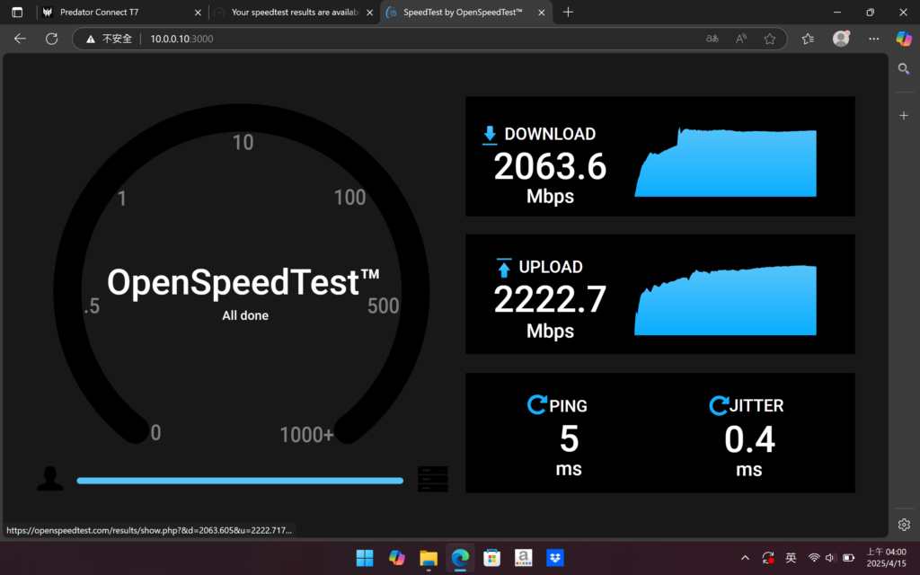Open the tab actions menu icon
Screen dimensions: 920x575
coord(17,13)
